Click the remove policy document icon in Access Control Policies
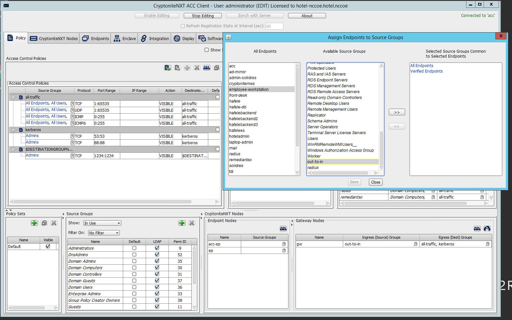This screenshot has height=320, width=512. 177,68
